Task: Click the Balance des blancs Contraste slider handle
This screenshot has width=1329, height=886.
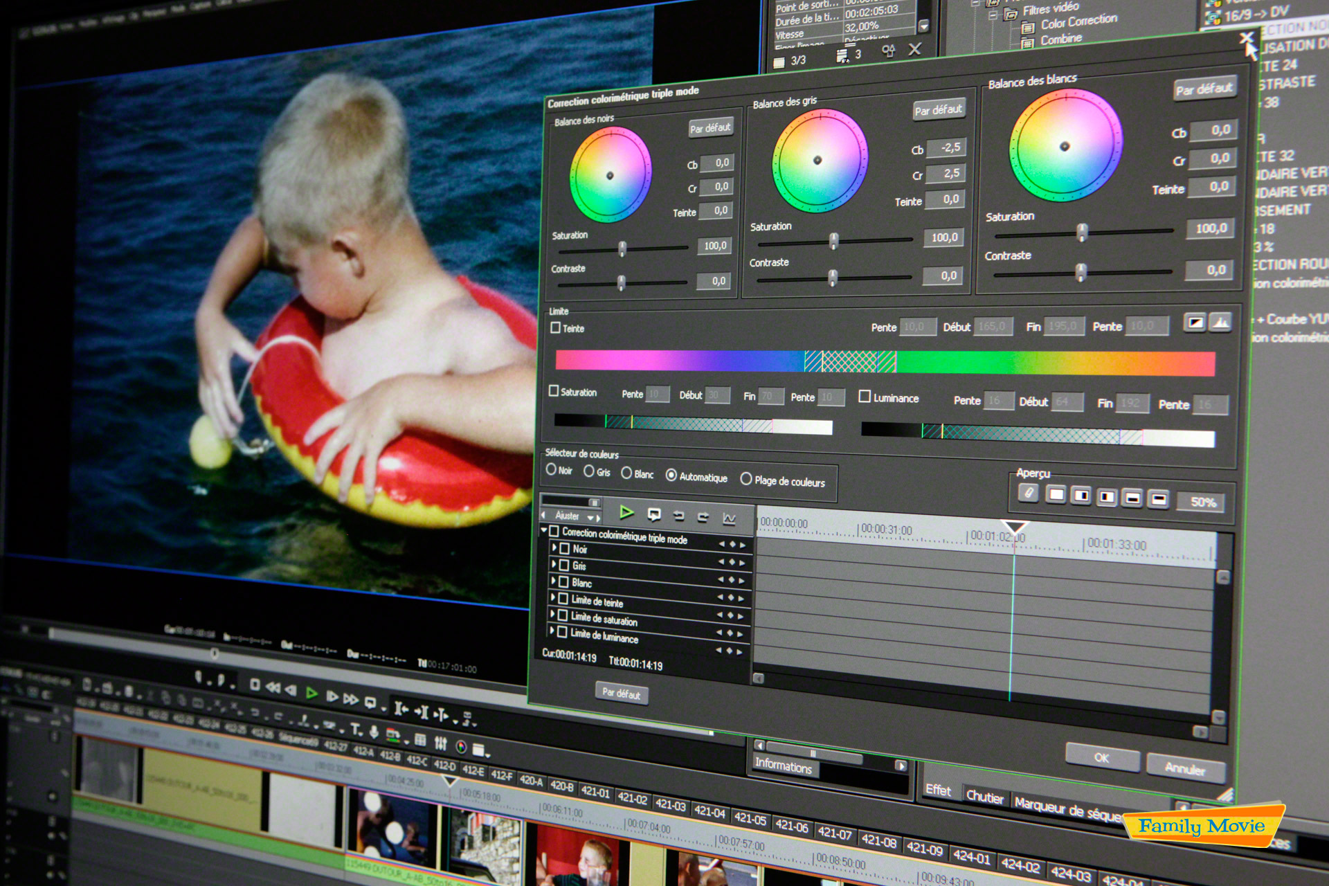Action: [1081, 272]
